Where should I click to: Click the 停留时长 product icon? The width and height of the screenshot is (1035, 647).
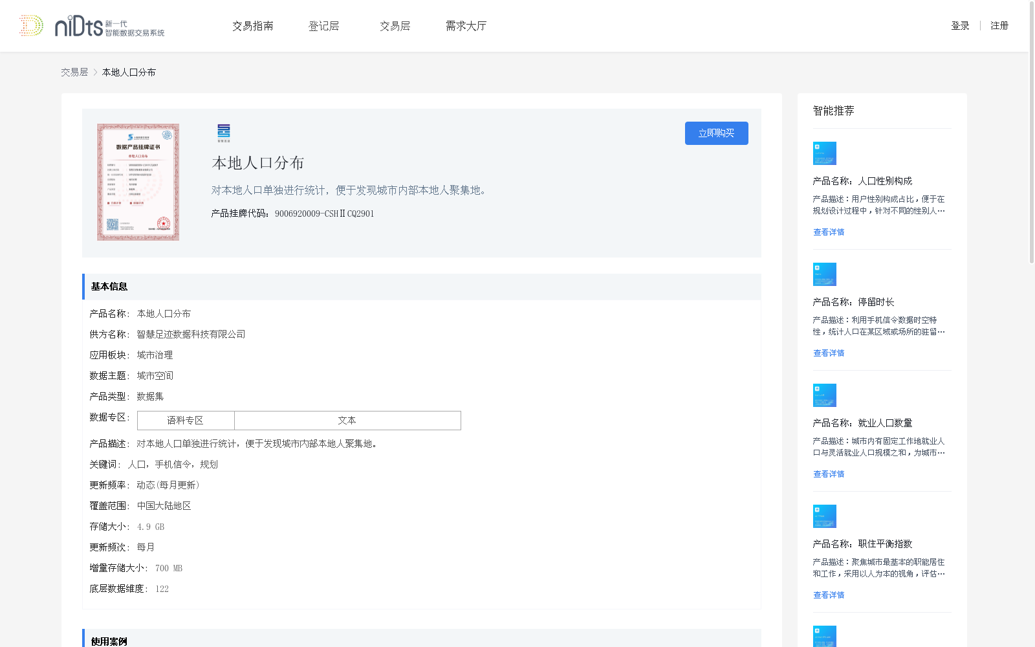tap(825, 274)
